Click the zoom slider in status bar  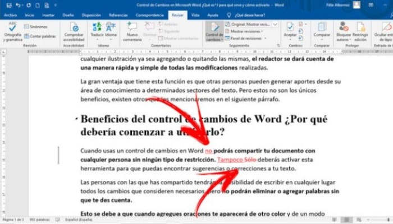(x=381, y=220)
